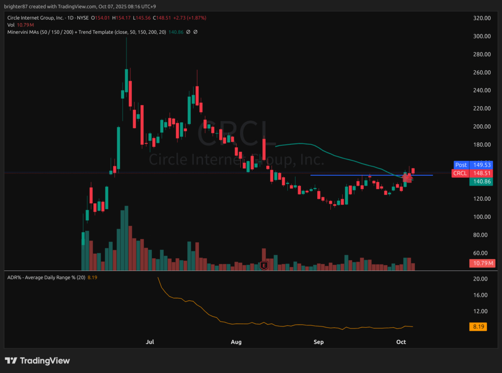Select the orange 8.19 ADR axis tag
The image size is (502, 373).
point(477,327)
